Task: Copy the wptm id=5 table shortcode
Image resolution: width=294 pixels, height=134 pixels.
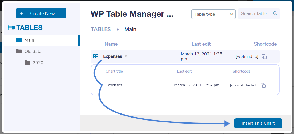Action: pos(264,57)
